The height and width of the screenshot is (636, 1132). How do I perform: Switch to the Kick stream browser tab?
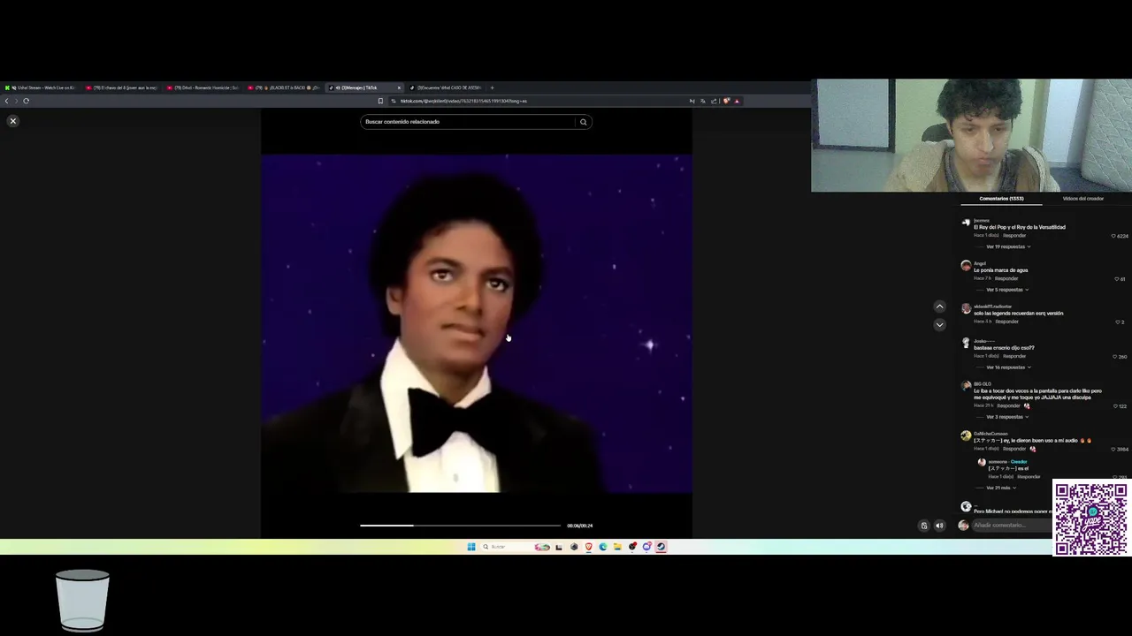(41, 87)
